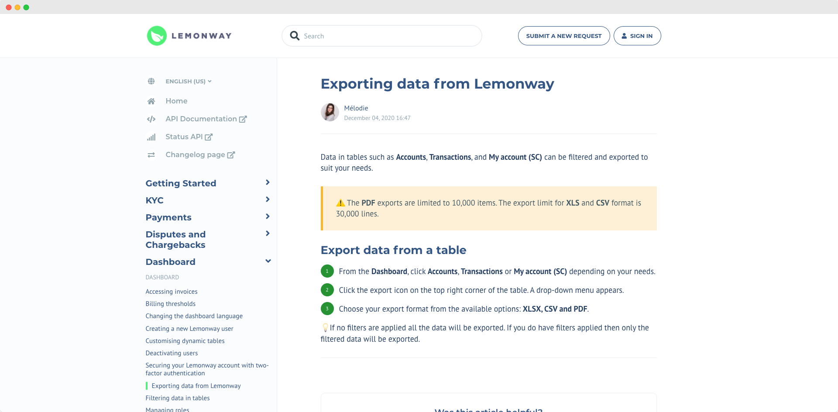Open the Home navigation link

(176, 101)
